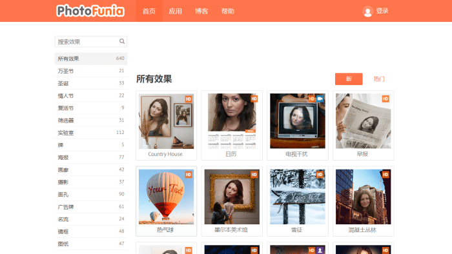Image resolution: width=452 pixels, height=254 pixels.
Task: Select 镜框 category
Action: tap(91, 231)
